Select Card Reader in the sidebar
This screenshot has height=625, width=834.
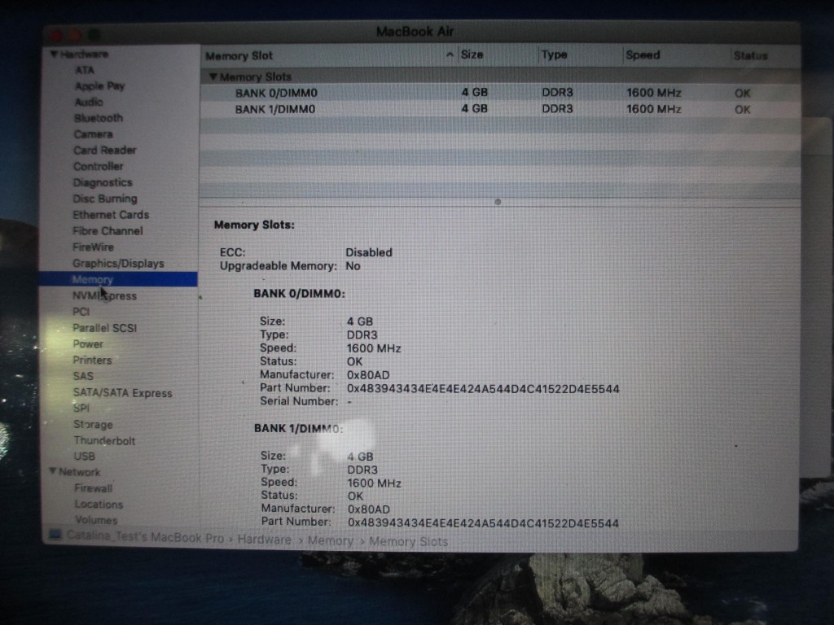(105, 151)
